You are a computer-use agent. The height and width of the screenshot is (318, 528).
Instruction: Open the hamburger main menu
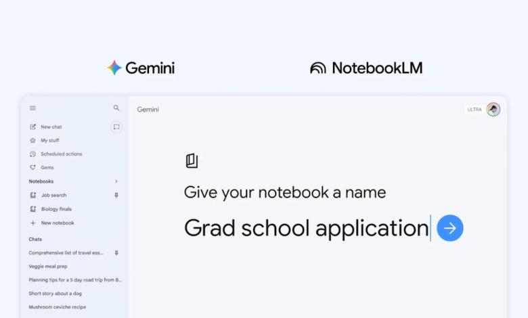[x=32, y=108]
